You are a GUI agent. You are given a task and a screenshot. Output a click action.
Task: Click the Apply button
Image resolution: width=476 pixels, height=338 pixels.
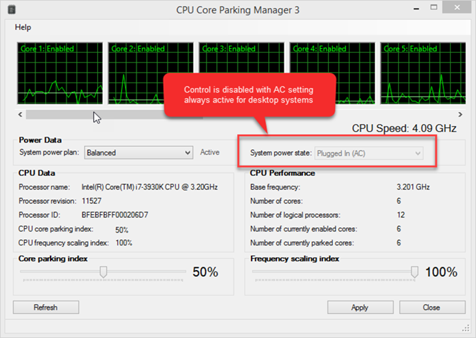coord(360,307)
